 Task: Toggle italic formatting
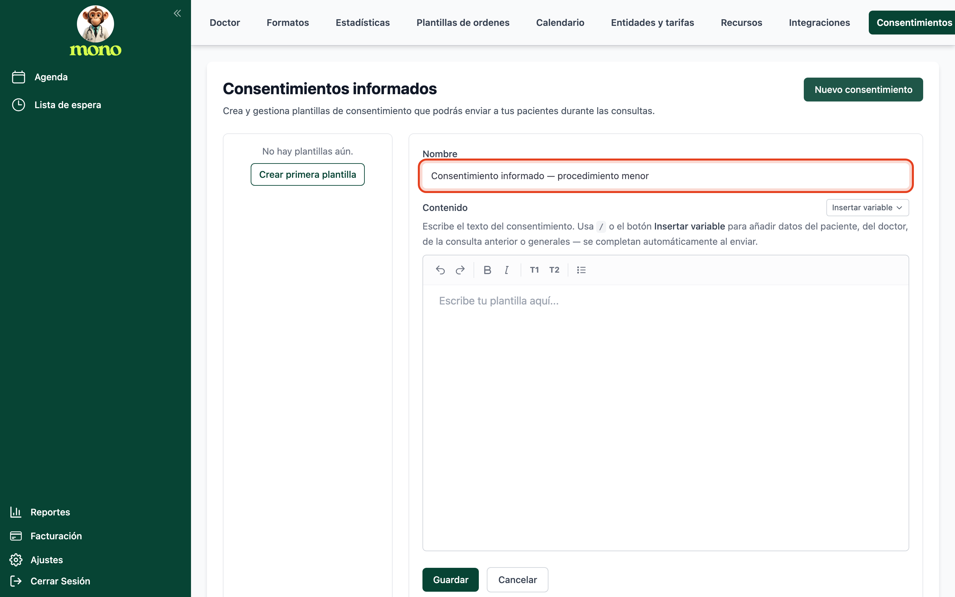tap(507, 270)
